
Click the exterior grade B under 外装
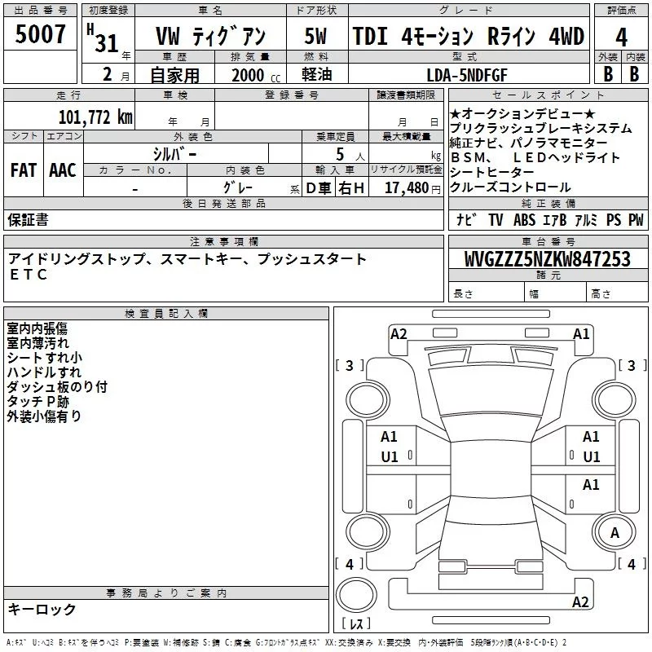608,74
